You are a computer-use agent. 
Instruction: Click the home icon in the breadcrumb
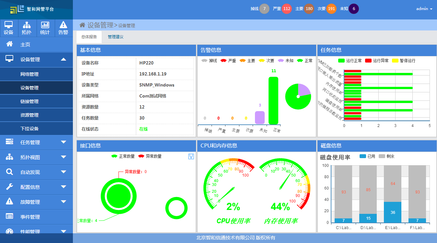click(x=82, y=25)
